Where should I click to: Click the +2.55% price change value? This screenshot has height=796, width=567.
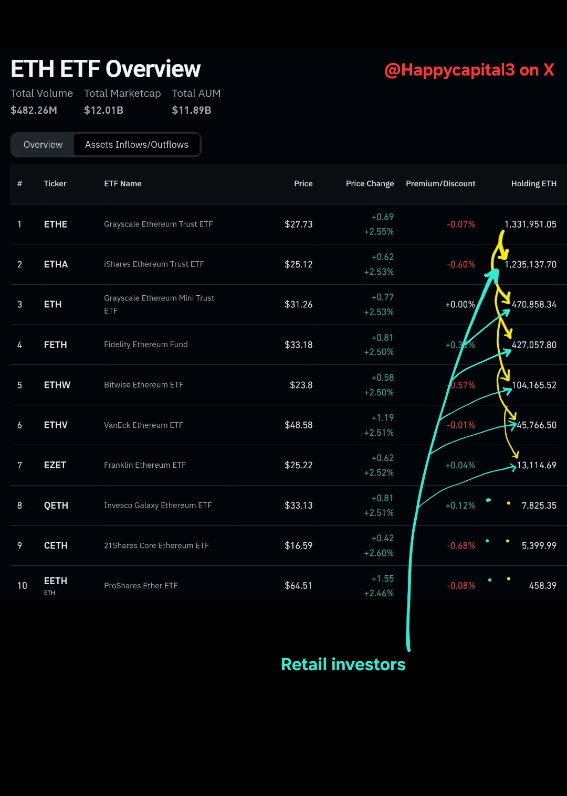379,232
